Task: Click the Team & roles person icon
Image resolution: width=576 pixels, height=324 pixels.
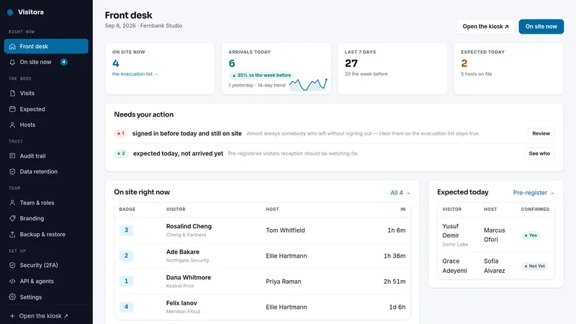Action: coord(12,203)
